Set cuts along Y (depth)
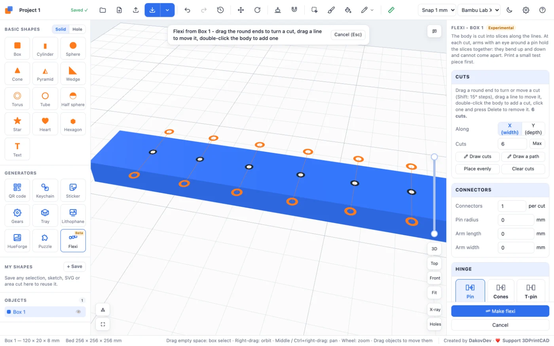The height and width of the screenshot is (346, 554). [x=533, y=129]
